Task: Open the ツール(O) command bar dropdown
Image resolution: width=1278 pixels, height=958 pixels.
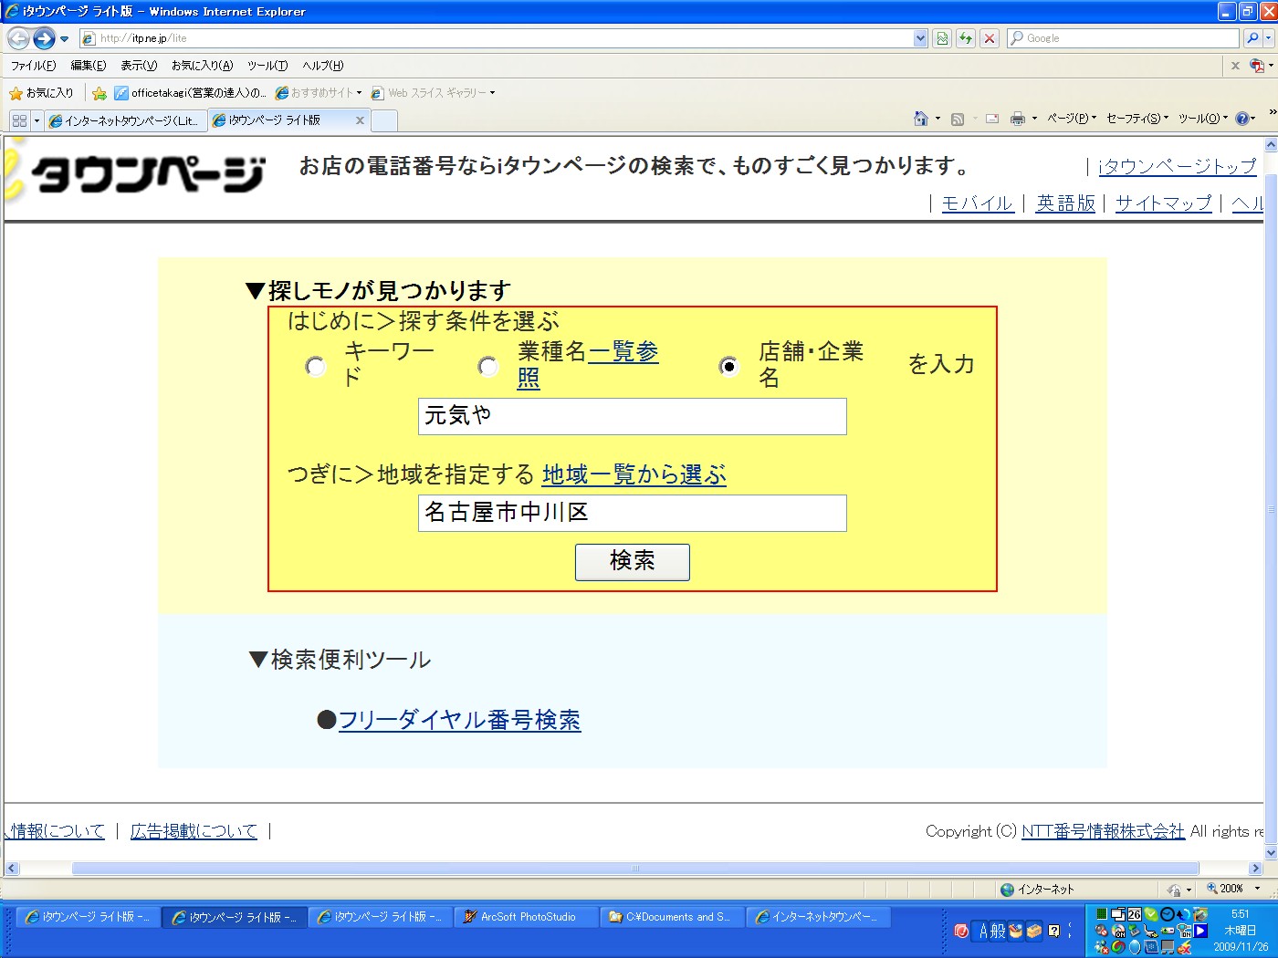Action: pos(1202,119)
